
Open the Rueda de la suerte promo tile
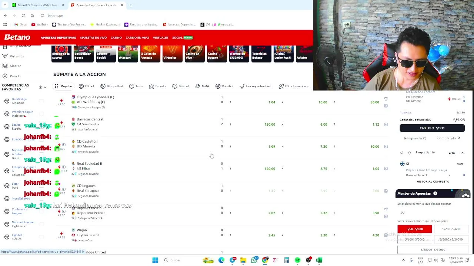tap(61, 53)
